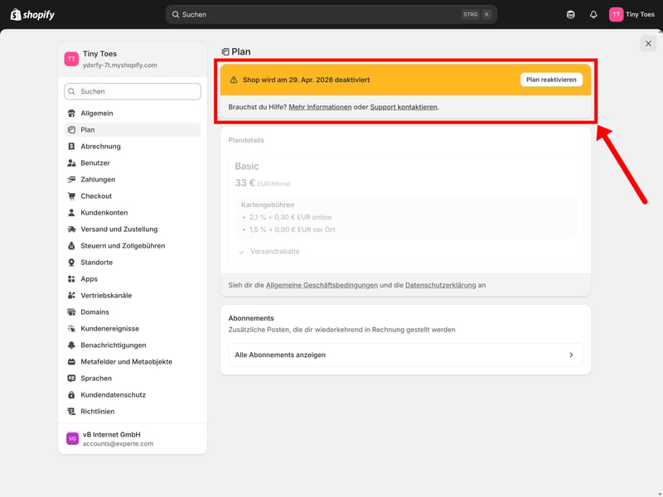Viewport: 663px width, 497px height.
Task: Click the Kundendatenschutz lock icon
Action: 72,395
